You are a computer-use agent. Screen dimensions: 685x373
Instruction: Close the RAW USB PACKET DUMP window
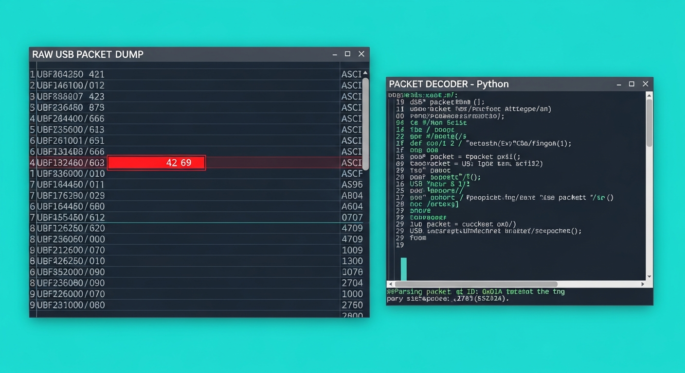(361, 54)
